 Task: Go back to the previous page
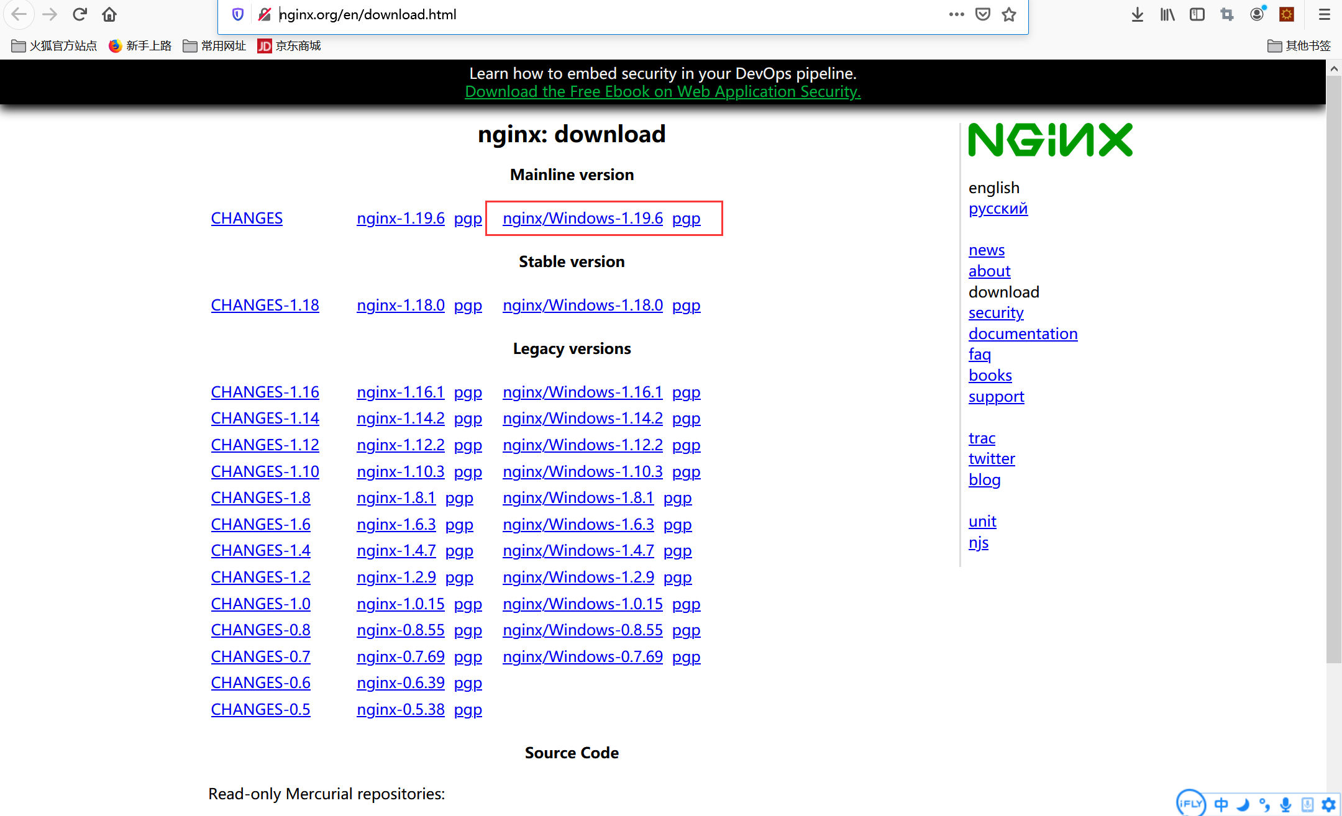(19, 14)
